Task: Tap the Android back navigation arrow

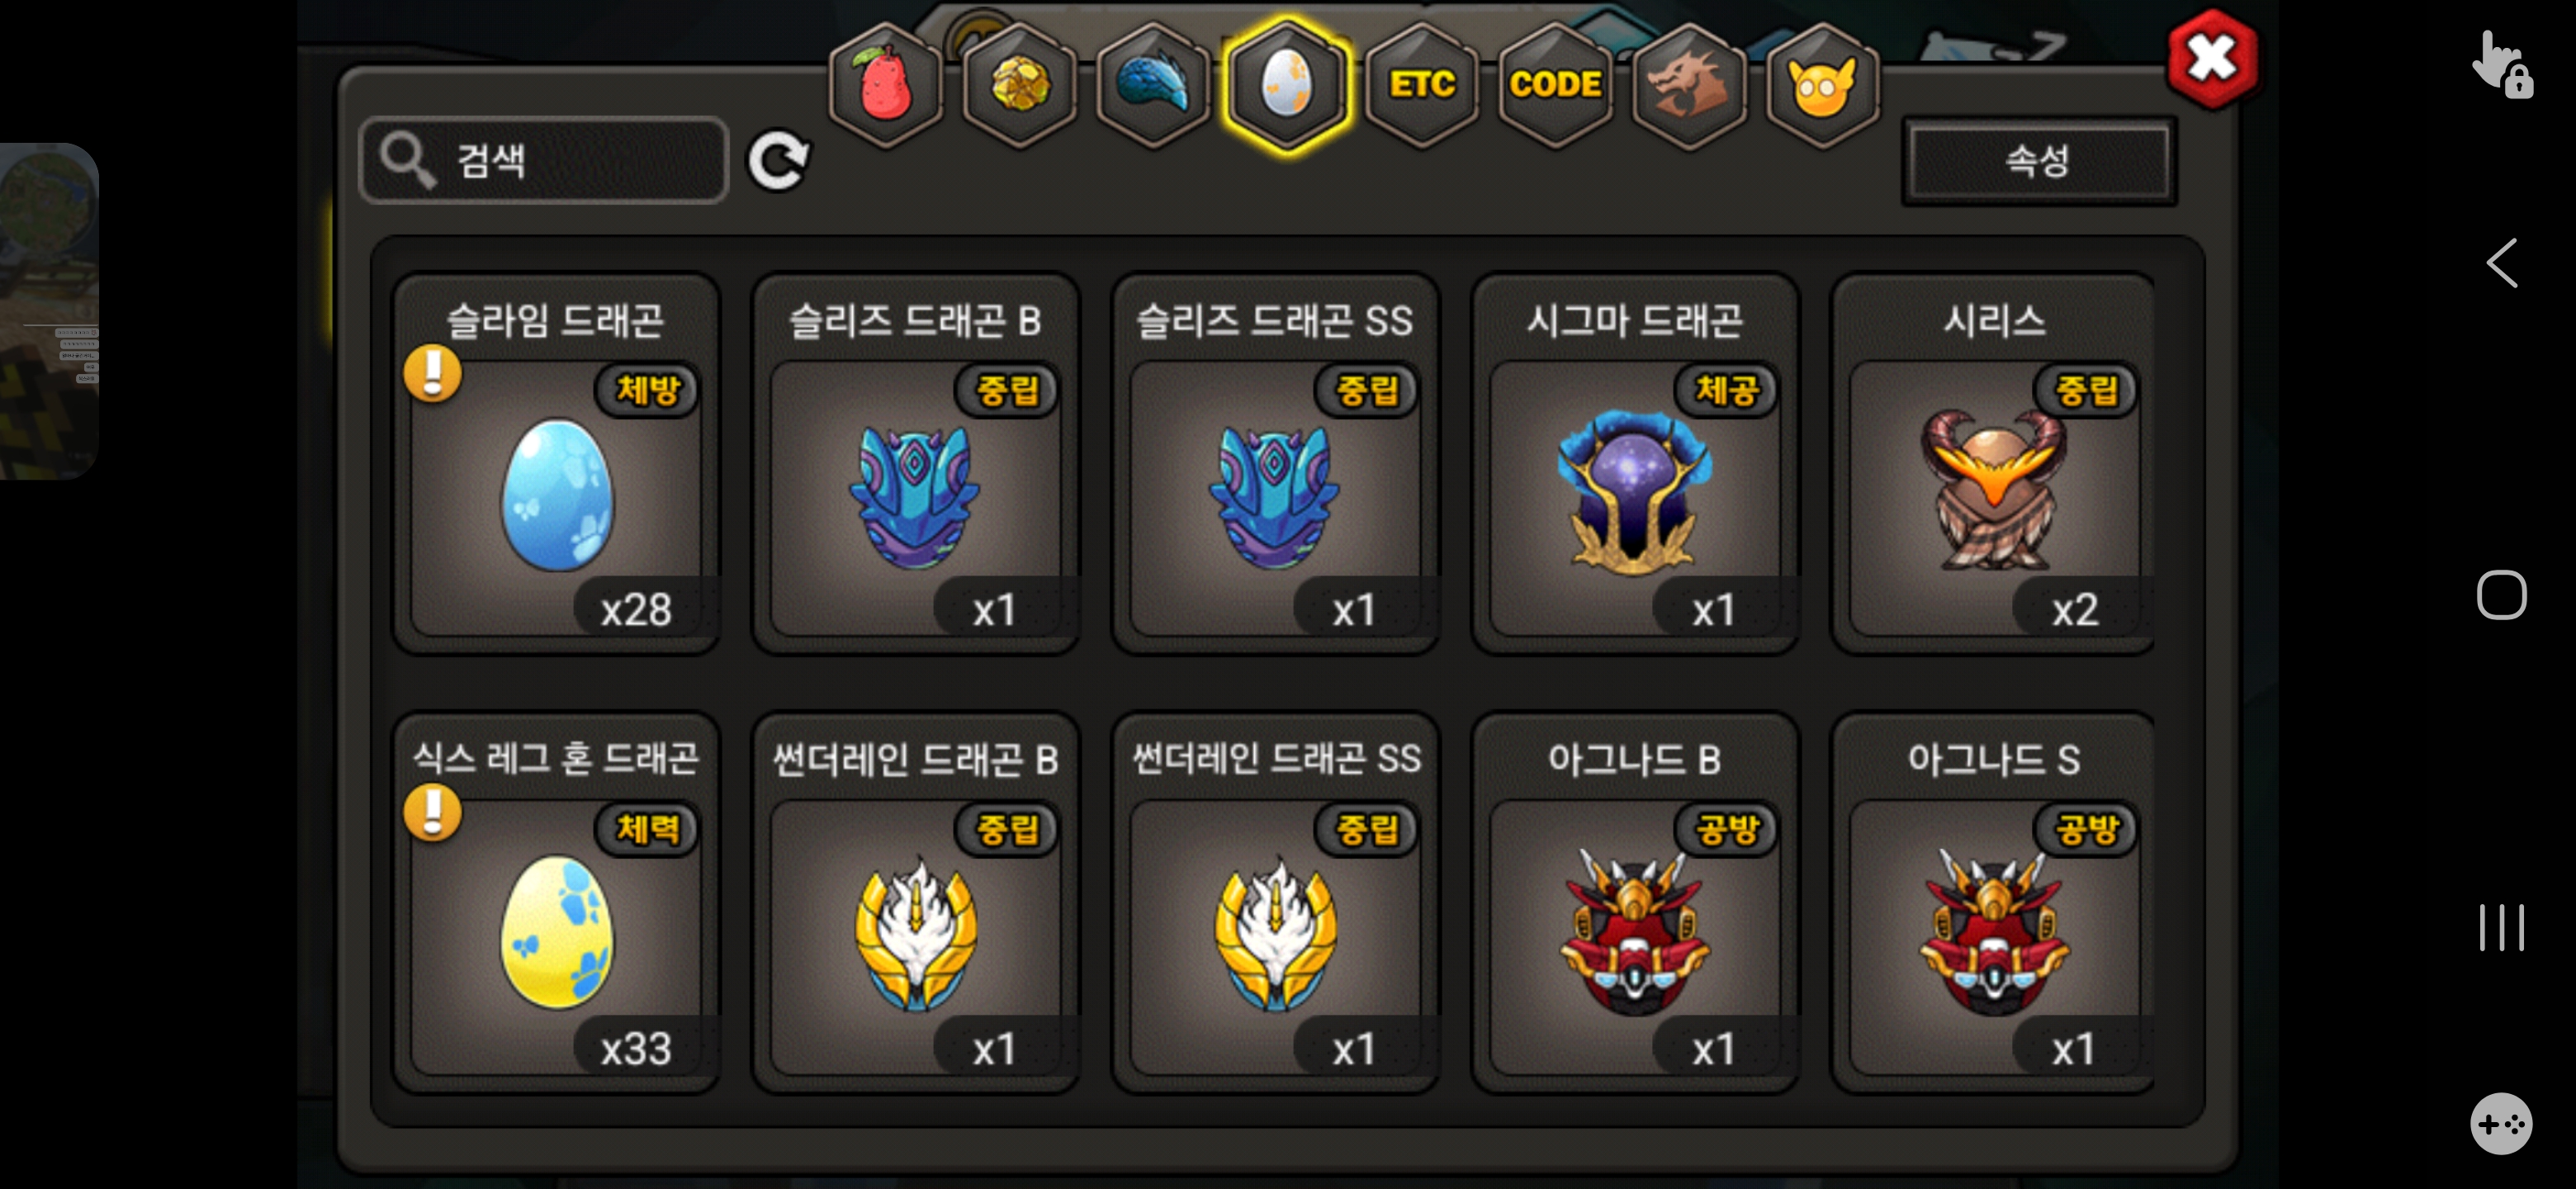Action: tap(2501, 263)
